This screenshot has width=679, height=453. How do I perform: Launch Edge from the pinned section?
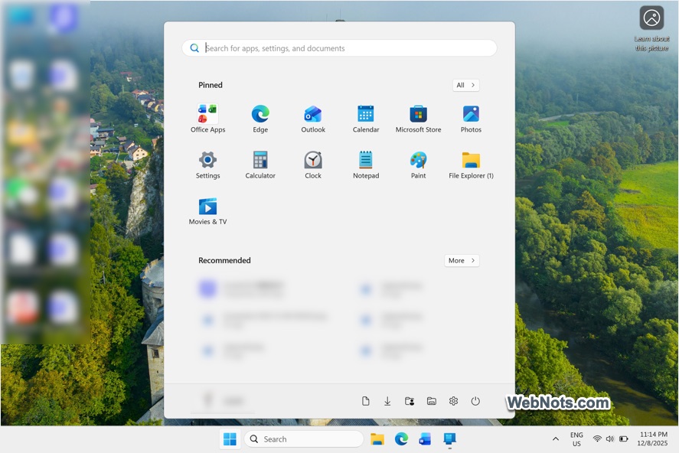(260, 119)
